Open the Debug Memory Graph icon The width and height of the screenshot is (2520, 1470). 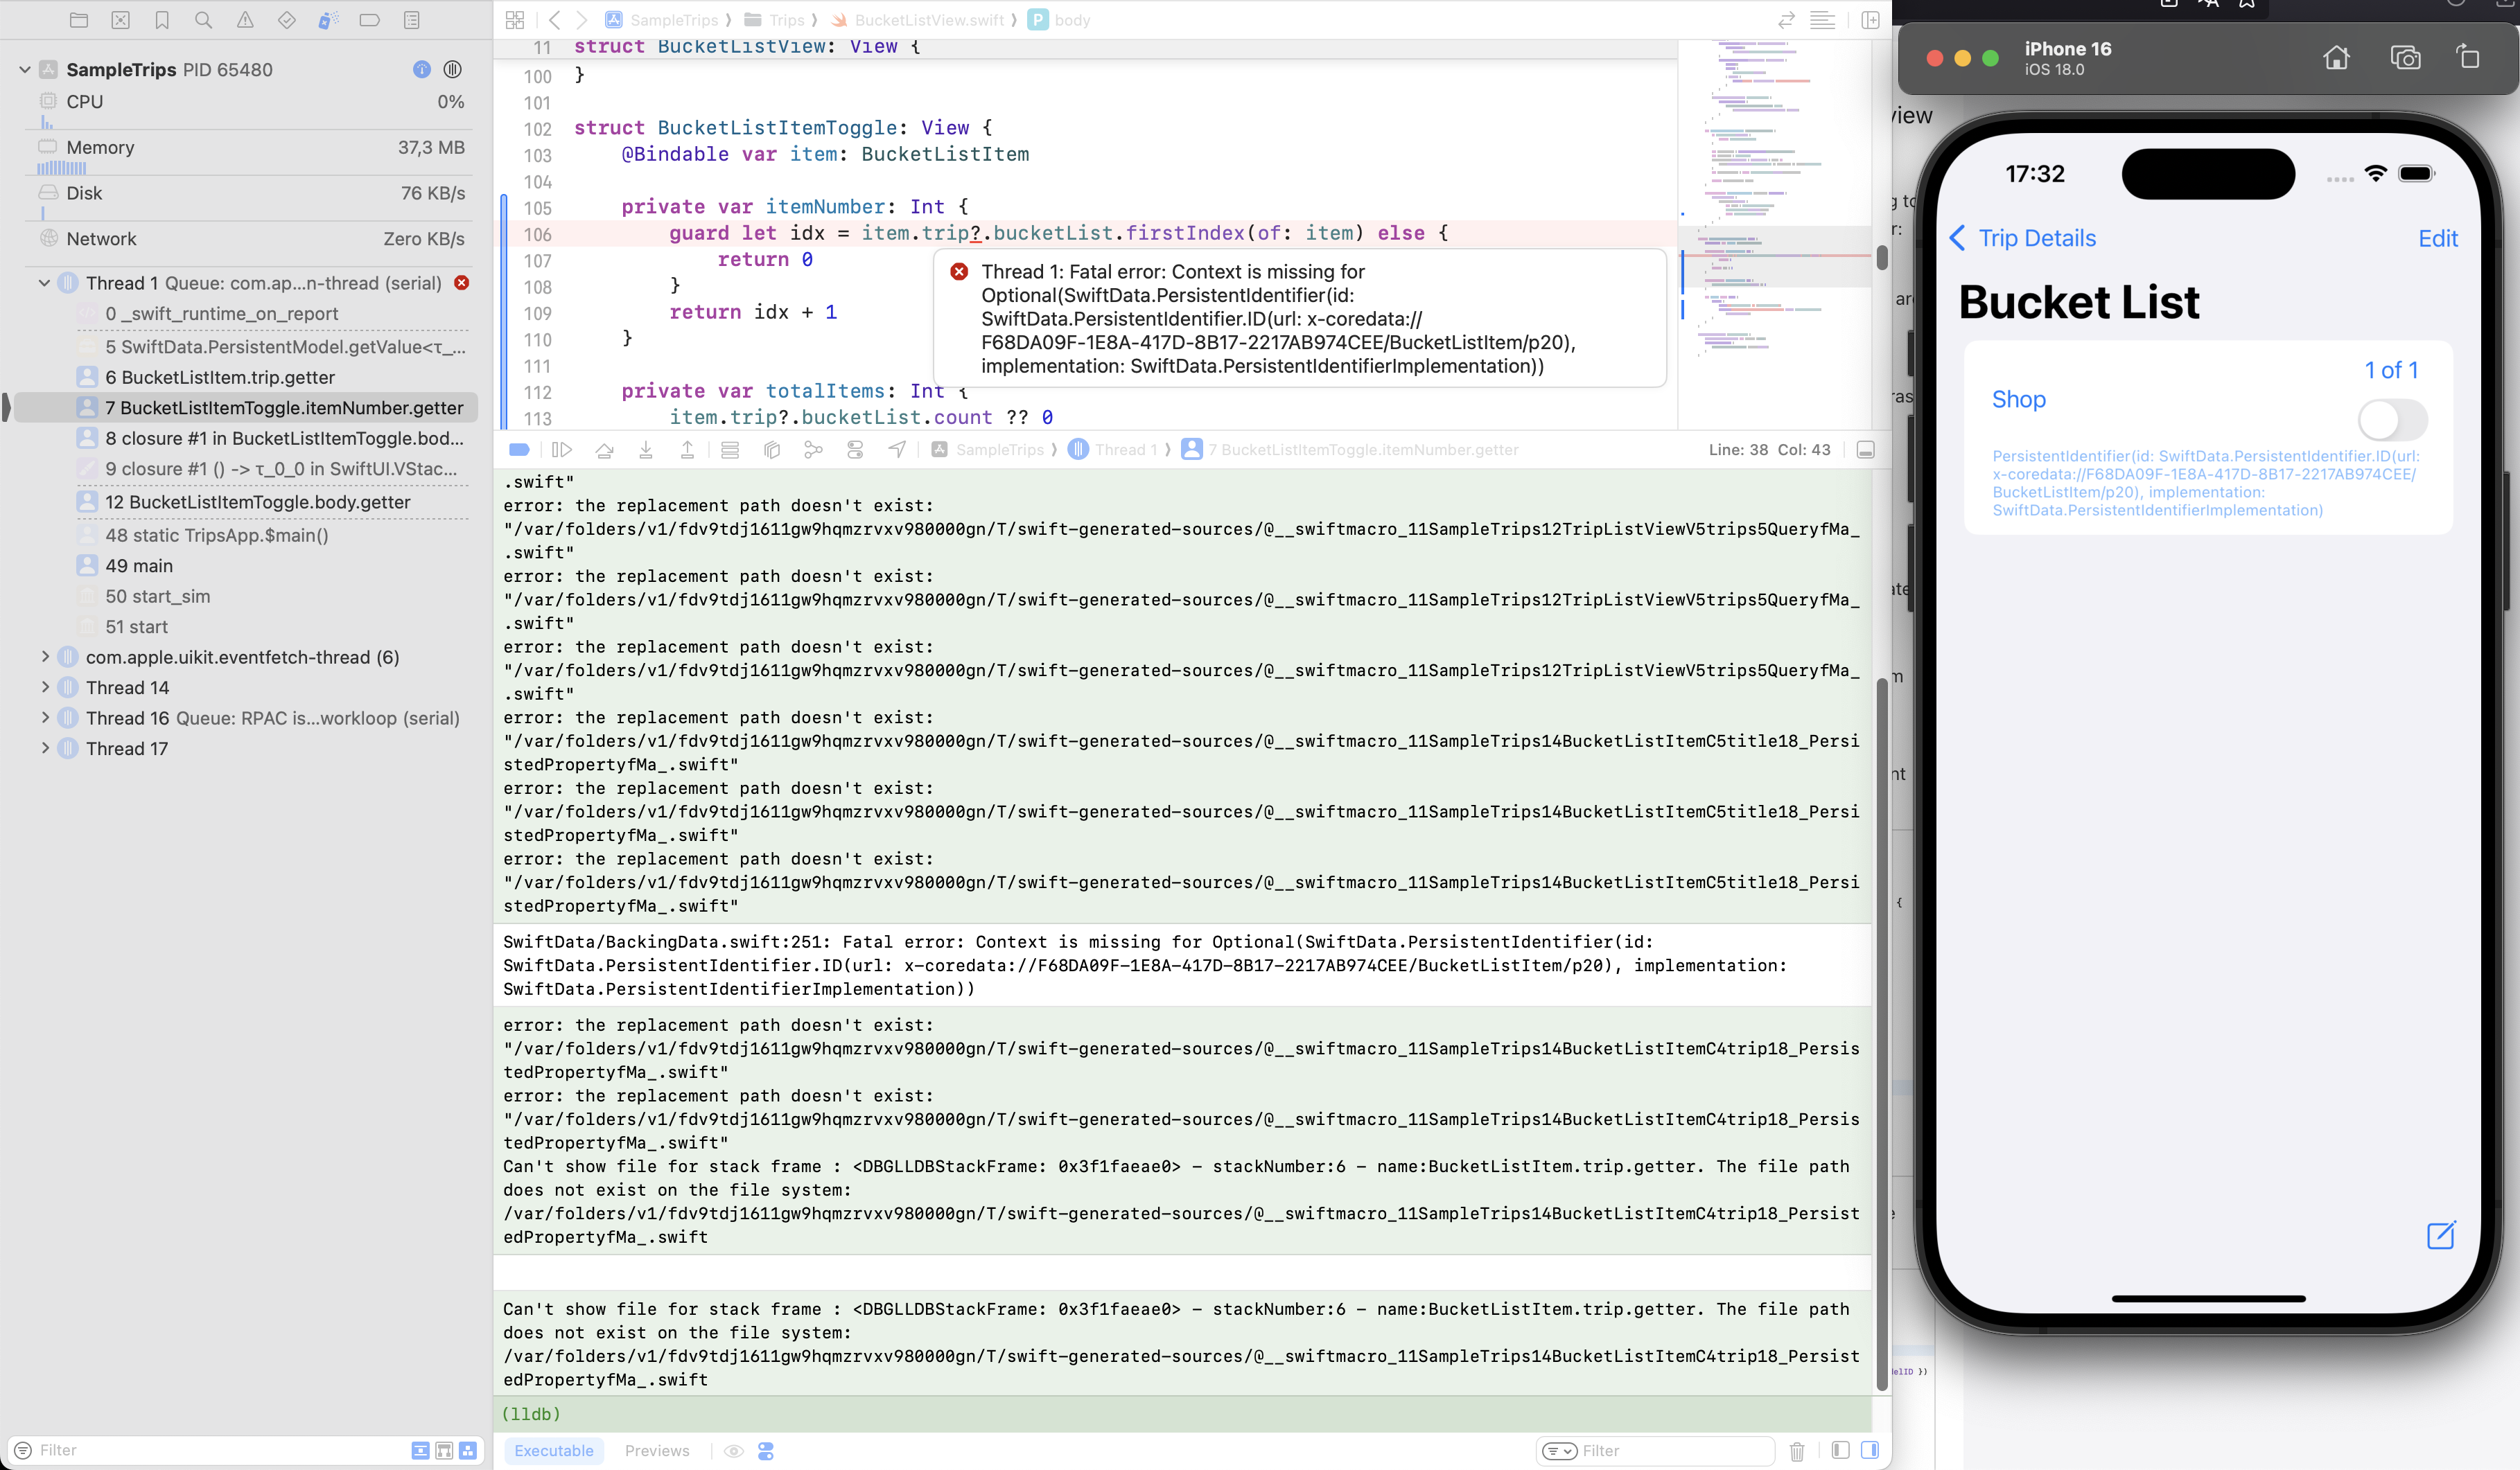tap(813, 450)
